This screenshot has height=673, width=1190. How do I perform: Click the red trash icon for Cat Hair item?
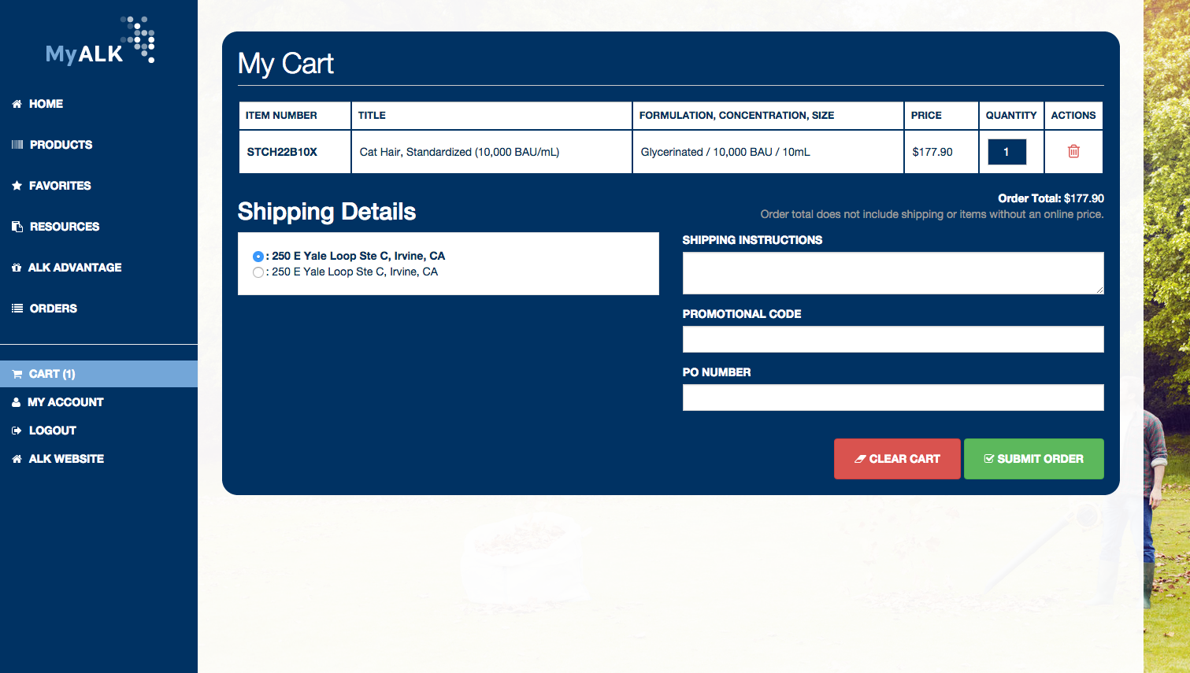(1073, 151)
